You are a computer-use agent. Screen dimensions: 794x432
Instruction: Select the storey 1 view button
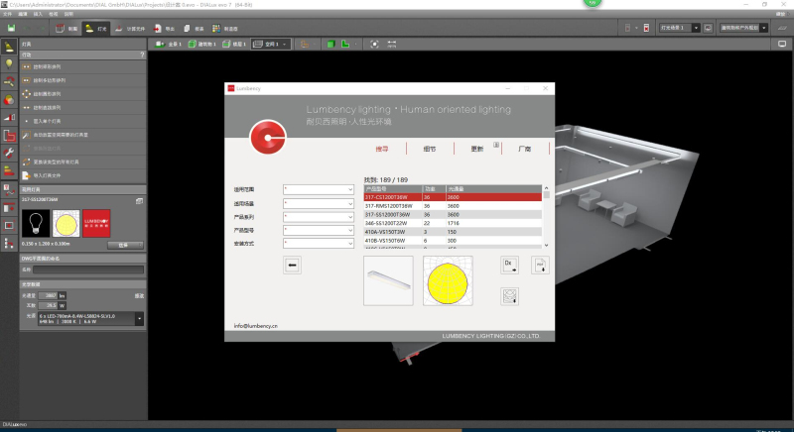[x=234, y=44]
